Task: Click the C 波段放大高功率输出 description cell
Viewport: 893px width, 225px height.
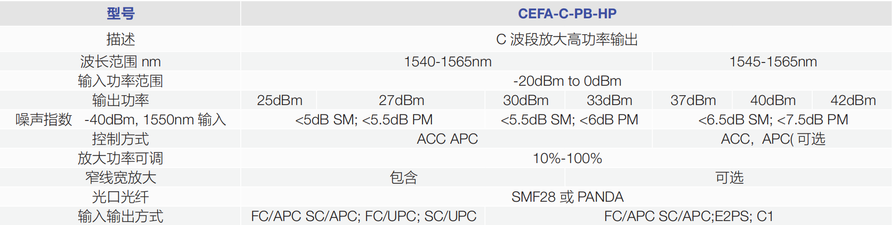Action: point(567,39)
